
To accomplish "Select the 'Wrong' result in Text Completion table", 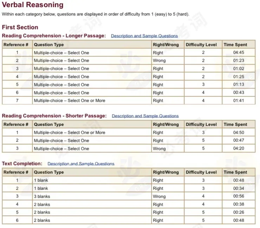I will 159,196.
